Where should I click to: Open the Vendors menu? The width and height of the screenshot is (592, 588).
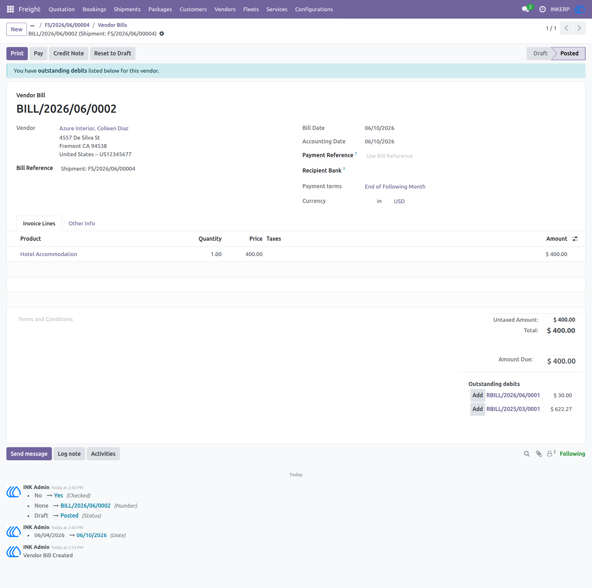(225, 9)
